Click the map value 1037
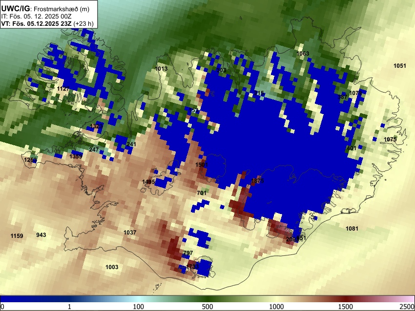 click(130, 233)
